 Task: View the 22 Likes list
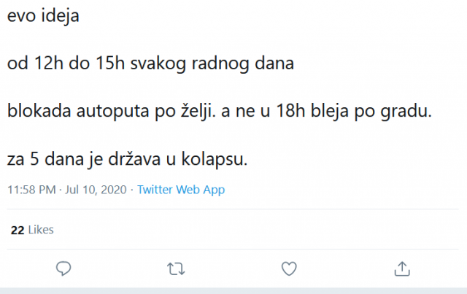coord(32,230)
